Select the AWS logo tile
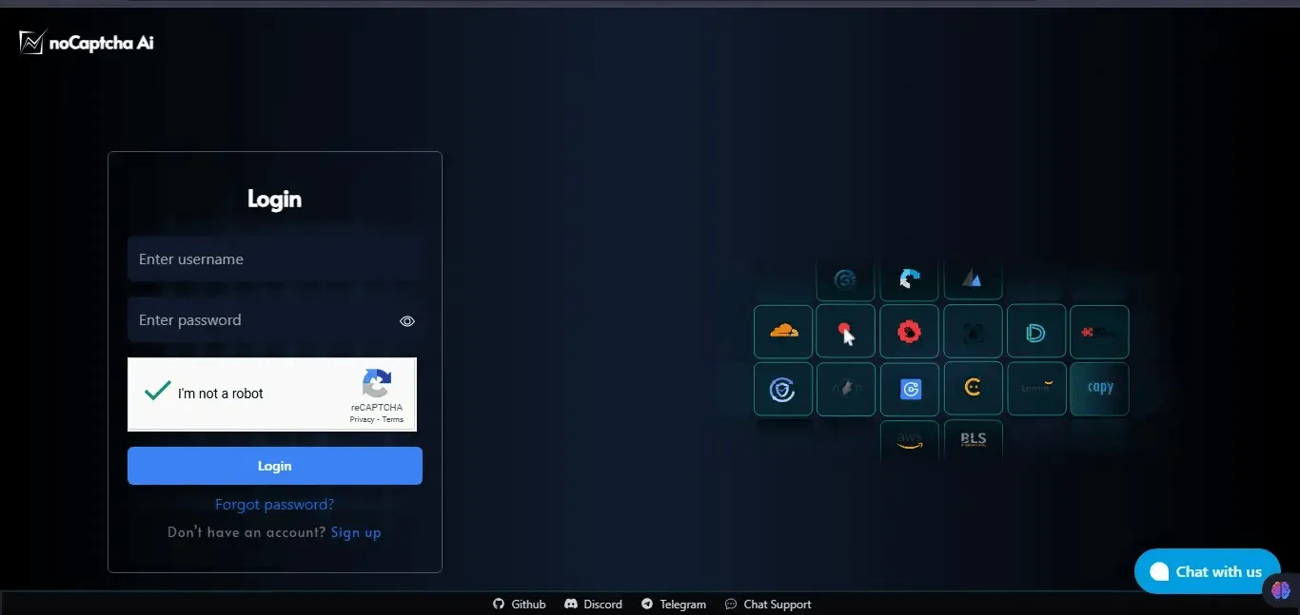Viewport: 1300px width, 615px height. [x=909, y=441]
